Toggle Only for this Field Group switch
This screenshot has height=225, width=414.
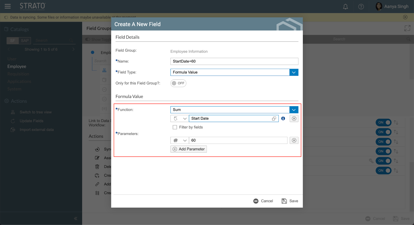[x=178, y=83]
